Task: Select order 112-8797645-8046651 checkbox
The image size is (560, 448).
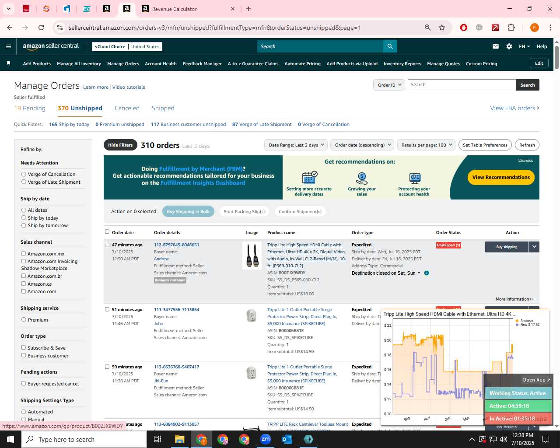Action: click(107, 245)
